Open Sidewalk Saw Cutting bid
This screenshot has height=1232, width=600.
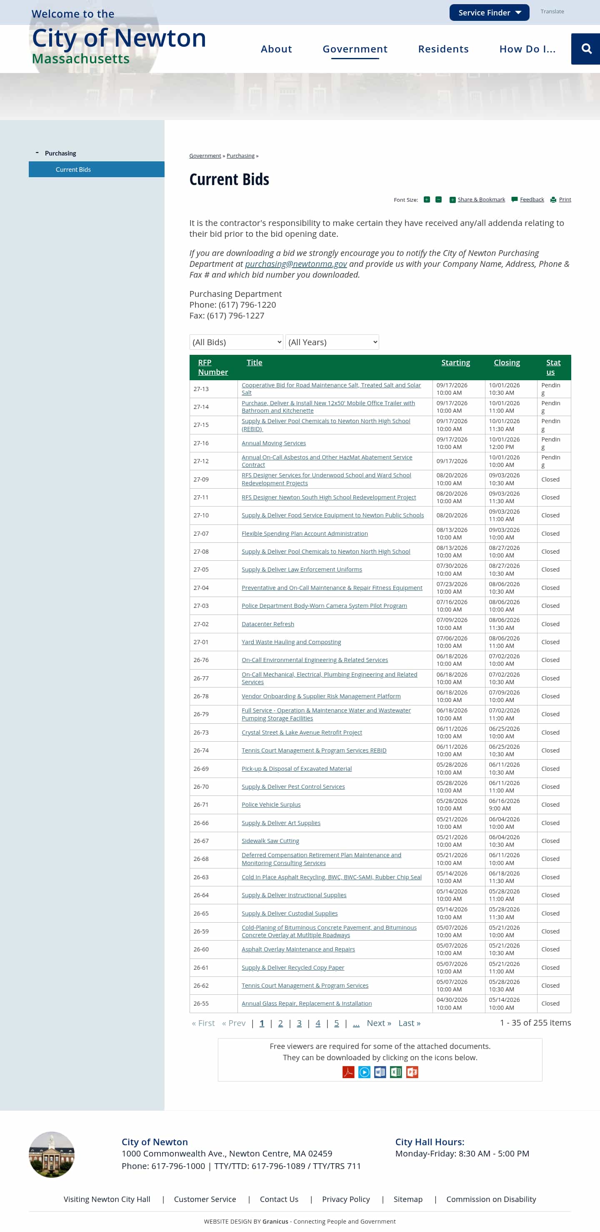(x=270, y=841)
